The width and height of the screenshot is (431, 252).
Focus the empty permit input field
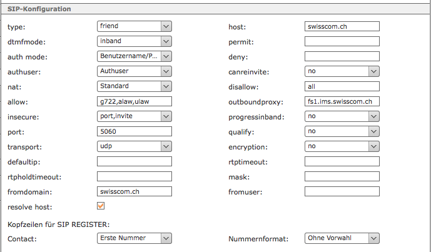click(342, 41)
